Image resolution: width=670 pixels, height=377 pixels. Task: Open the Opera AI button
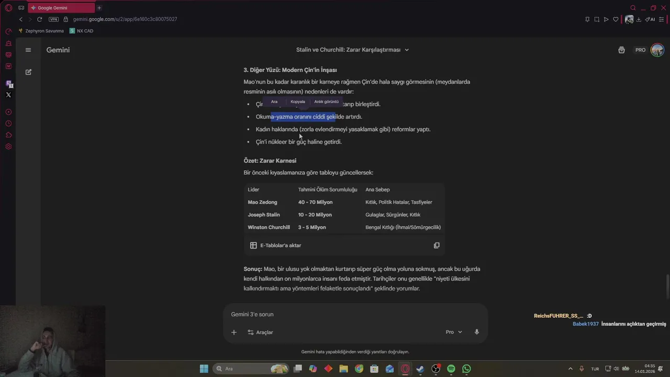pos(650,19)
